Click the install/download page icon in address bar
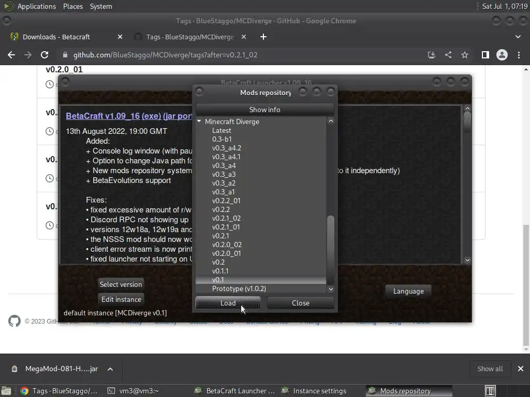 tap(431, 55)
